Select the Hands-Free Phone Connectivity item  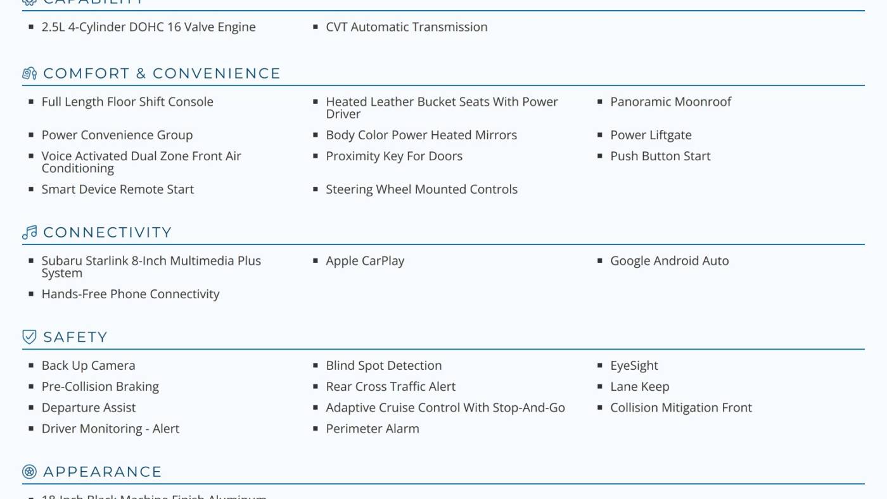point(130,294)
